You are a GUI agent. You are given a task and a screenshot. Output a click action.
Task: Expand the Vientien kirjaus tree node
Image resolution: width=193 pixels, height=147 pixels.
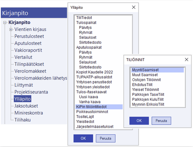tap(11, 30)
